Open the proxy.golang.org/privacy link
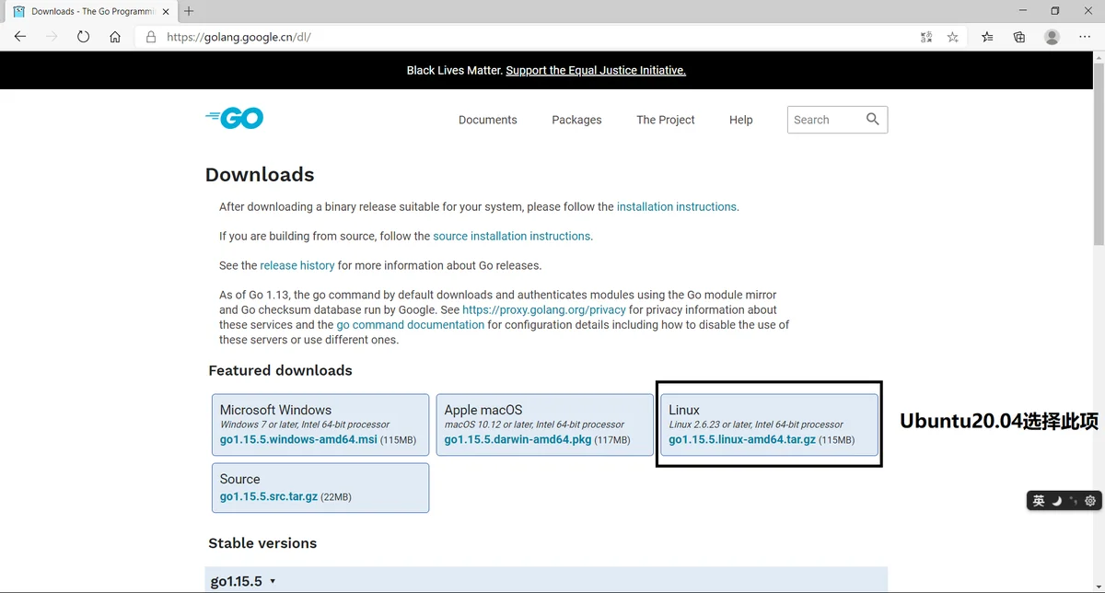 click(x=544, y=310)
